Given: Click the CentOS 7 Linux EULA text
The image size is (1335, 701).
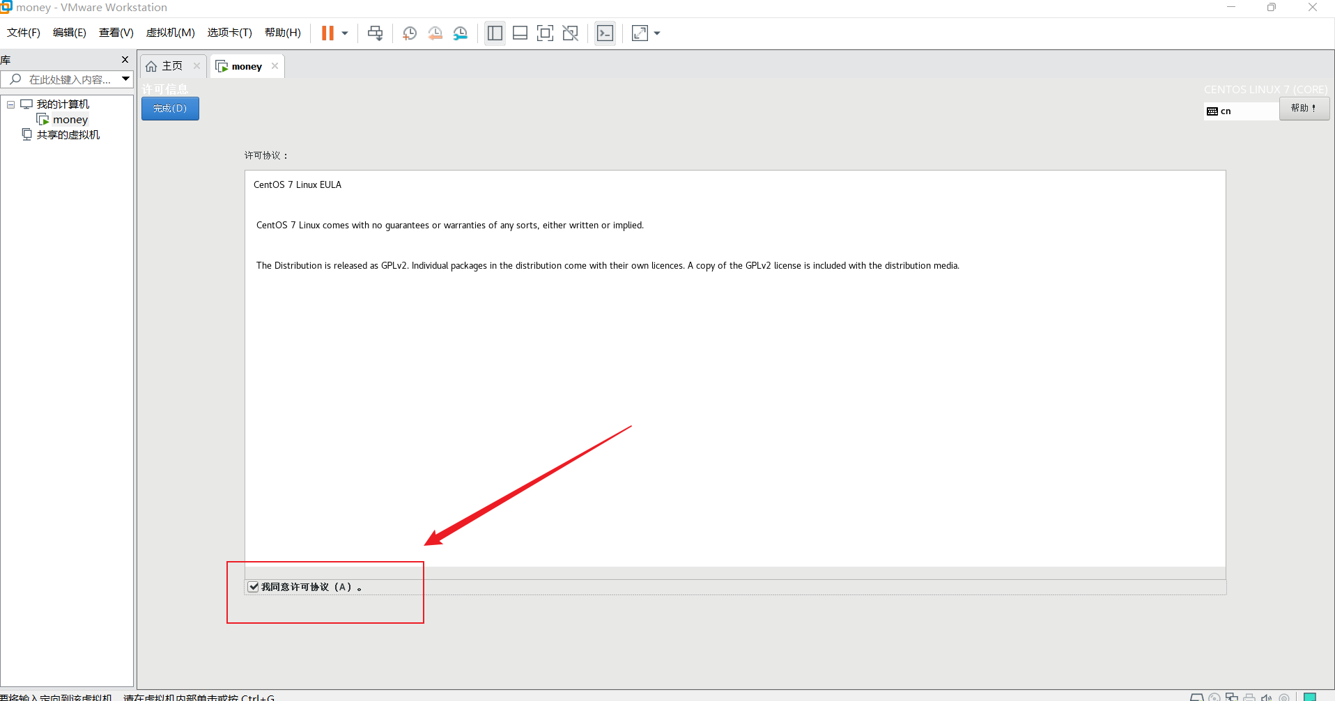Looking at the screenshot, I should click(298, 184).
